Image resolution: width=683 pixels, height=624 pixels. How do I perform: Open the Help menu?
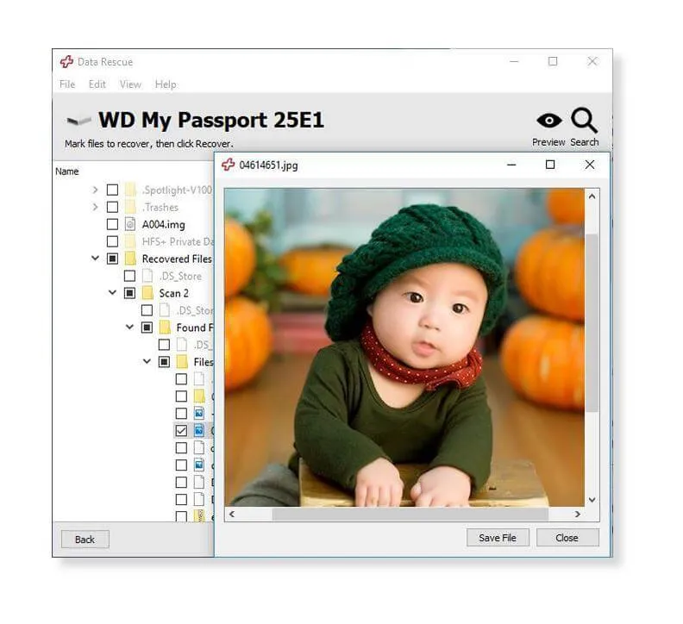pos(166,84)
